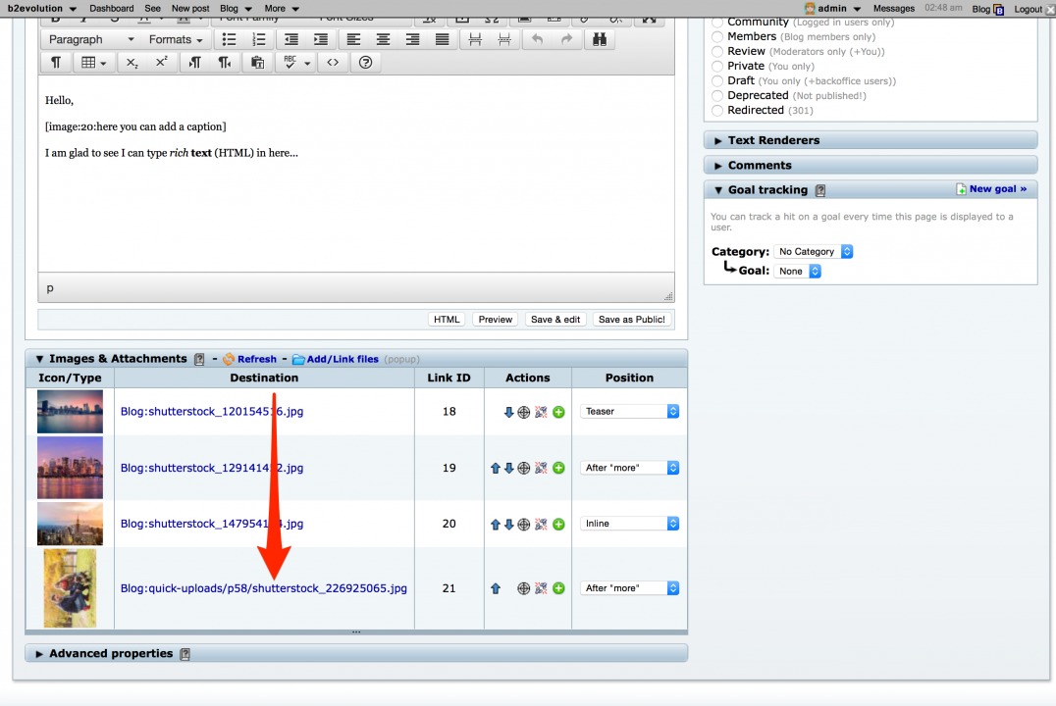Insert image 21 using green plus icon
1056x706 pixels.
(x=559, y=588)
